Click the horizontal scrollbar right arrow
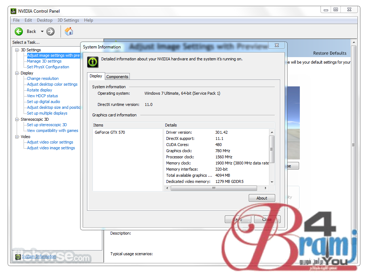Image resolution: width=368 pixels, height=274 pixels. coord(265,188)
